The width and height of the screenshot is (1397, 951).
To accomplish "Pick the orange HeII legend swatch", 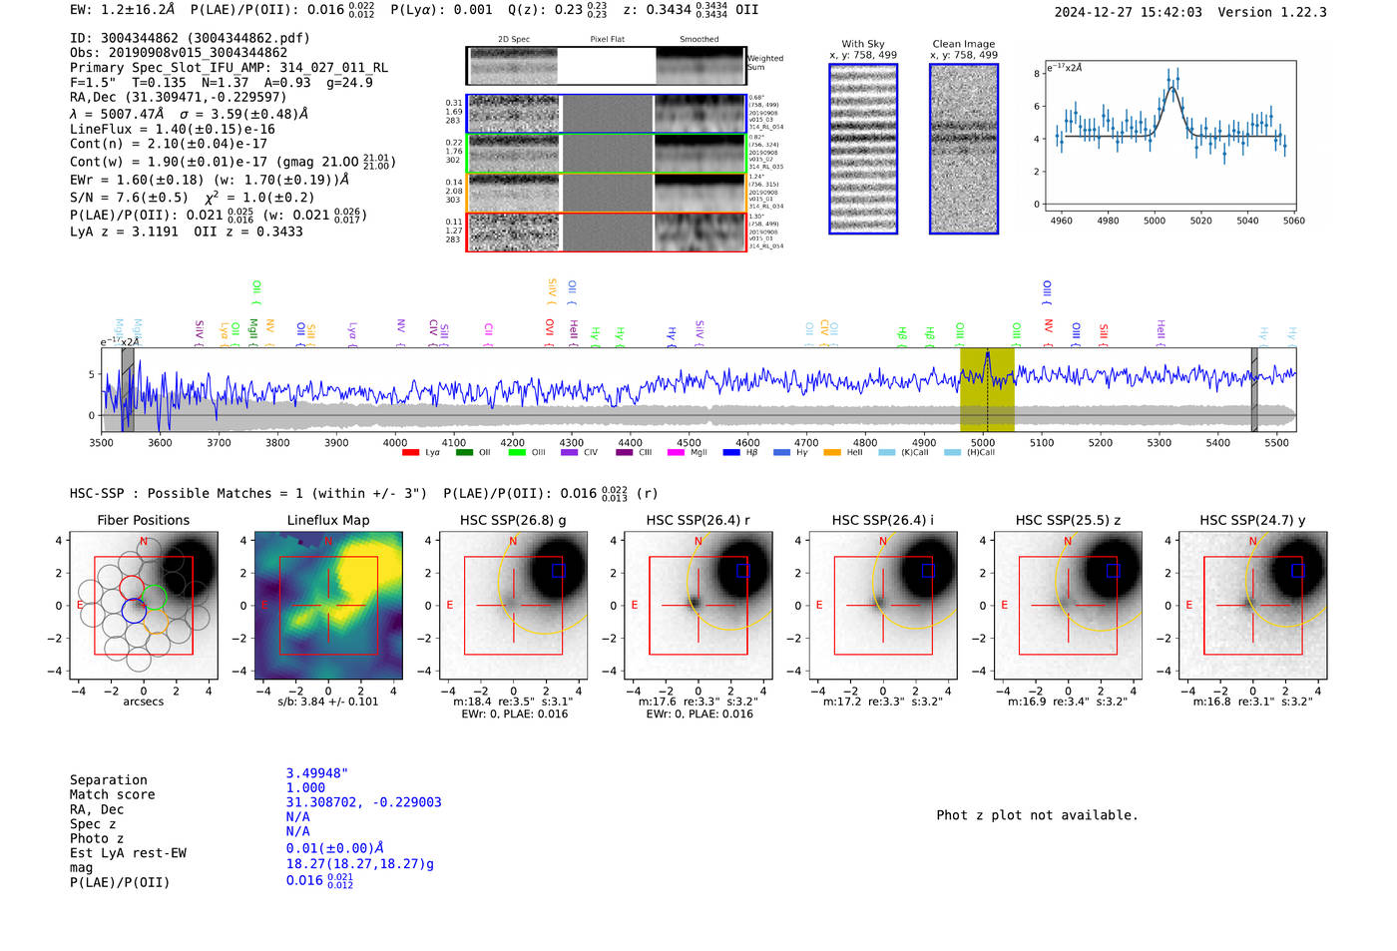I will pyautogui.click(x=832, y=453).
